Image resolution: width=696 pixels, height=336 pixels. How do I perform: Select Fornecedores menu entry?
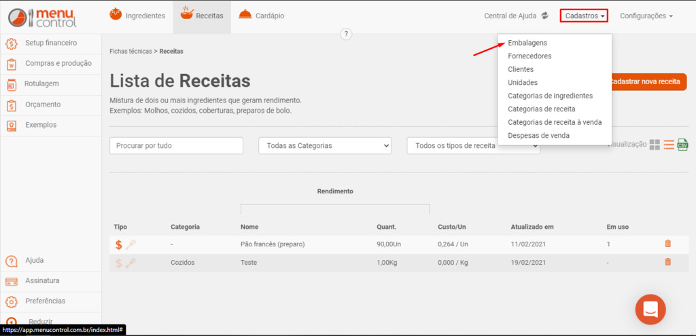[529, 56]
